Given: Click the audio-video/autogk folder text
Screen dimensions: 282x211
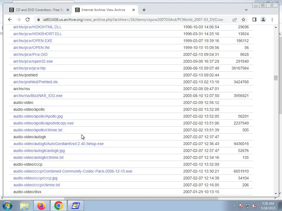Looking at the screenshot, I should pyautogui.click(x=30, y=137).
